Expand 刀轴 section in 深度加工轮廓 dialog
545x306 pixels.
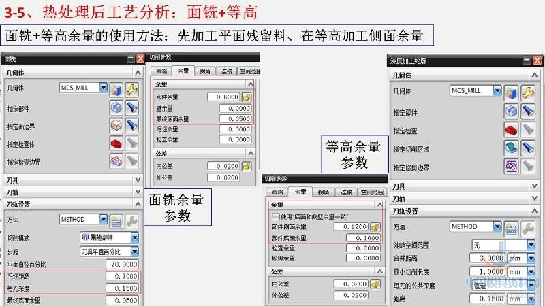[535, 199]
